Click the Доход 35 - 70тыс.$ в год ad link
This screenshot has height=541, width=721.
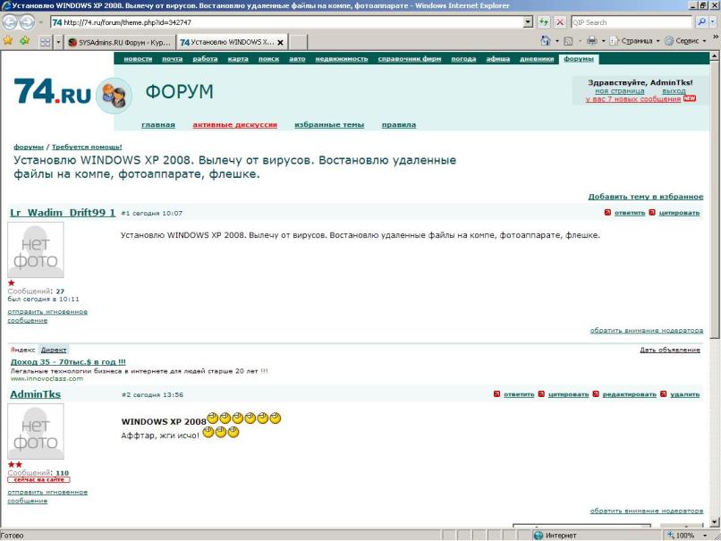(x=68, y=362)
